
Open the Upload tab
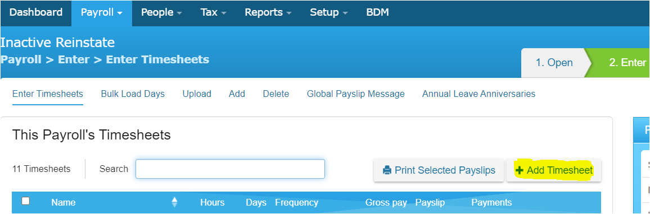pos(197,94)
